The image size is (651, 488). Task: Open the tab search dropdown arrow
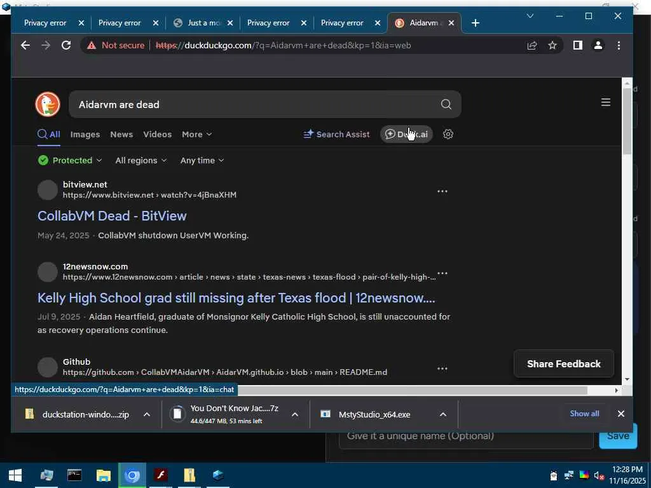[x=530, y=16]
